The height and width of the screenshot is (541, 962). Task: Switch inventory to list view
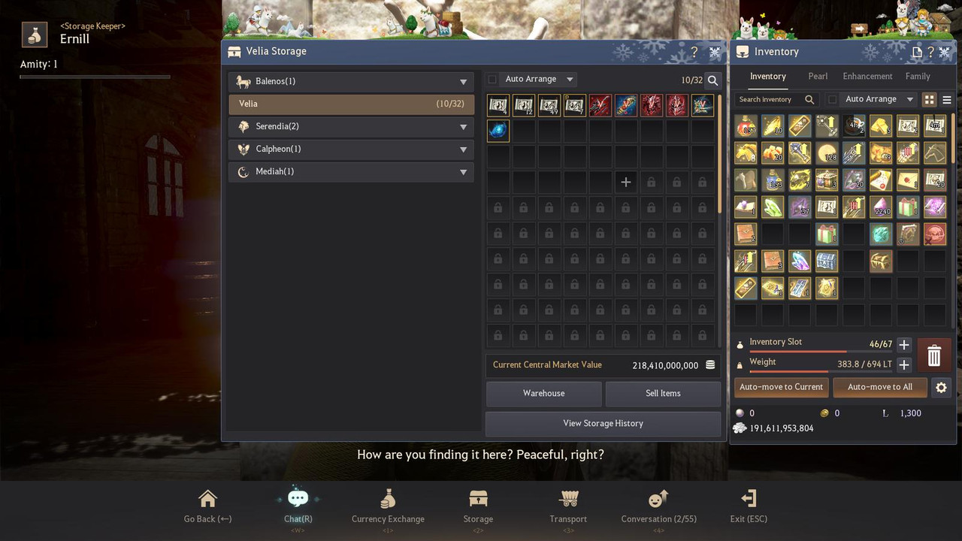[x=947, y=99]
